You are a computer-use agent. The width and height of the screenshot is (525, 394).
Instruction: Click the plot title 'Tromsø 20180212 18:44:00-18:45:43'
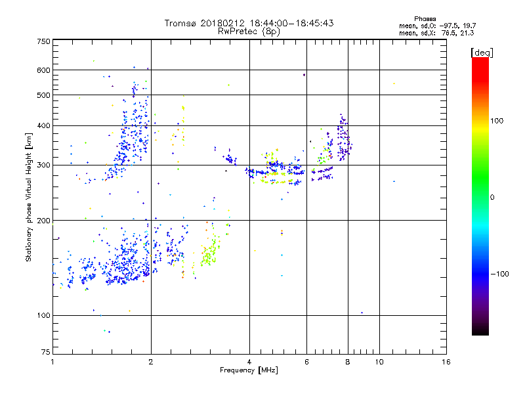coord(249,23)
